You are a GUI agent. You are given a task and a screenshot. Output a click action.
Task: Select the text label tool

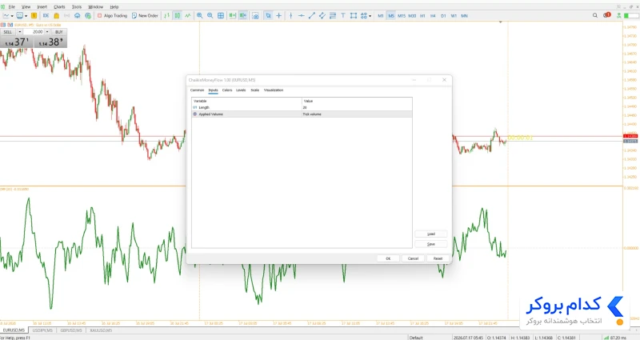pos(343,15)
